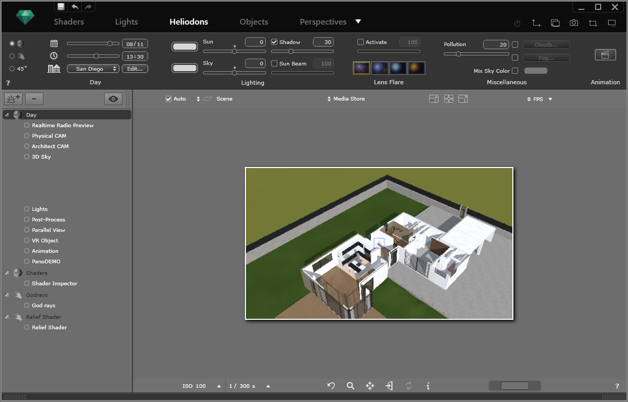Select the 45° radio button
628x402 pixels.
(x=13, y=69)
